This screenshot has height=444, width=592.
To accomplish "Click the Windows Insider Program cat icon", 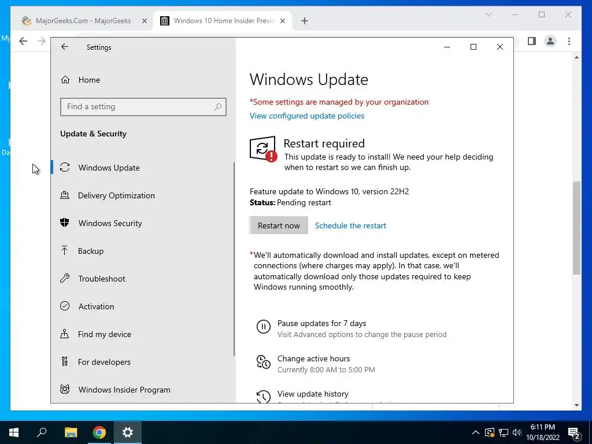I will click(65, 389).
